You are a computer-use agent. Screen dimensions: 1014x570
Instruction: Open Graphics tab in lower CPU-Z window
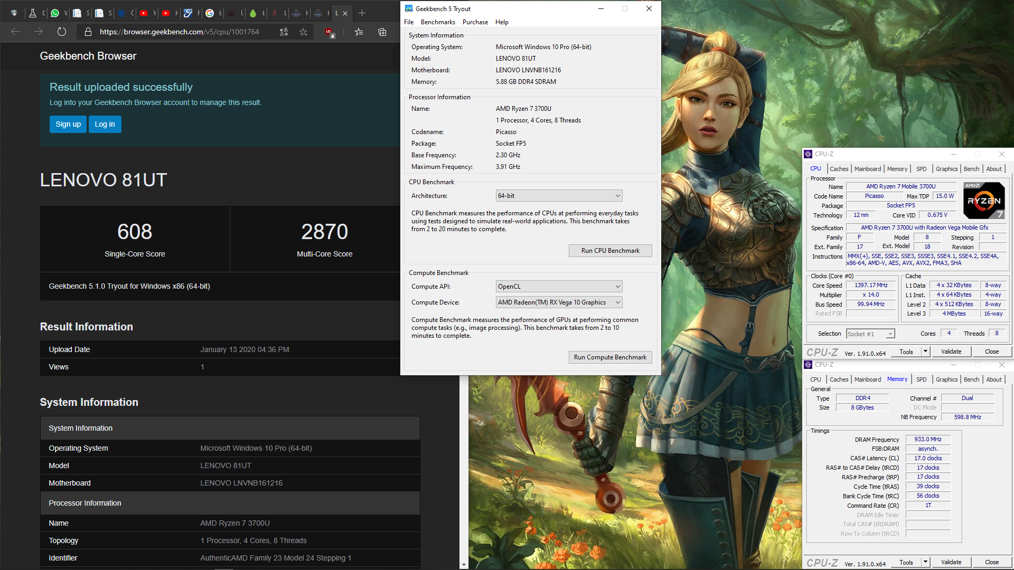point(946,379)
